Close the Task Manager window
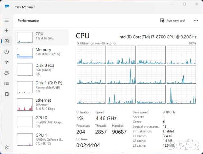The image size is (203, 154). tap(197, 4)
